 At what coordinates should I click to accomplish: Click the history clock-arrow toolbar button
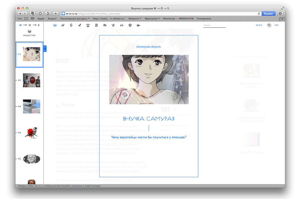pos(48,14)
